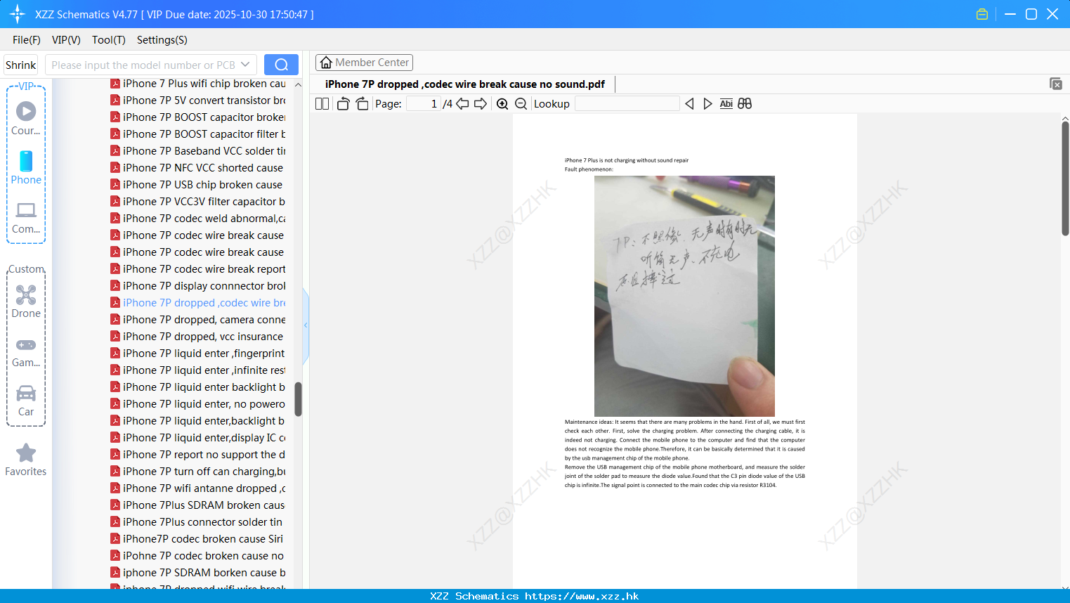Find previous lookup result

coord(689,104)
